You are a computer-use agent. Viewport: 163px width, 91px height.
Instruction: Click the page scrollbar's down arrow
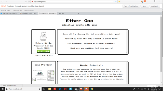(161, 83)
